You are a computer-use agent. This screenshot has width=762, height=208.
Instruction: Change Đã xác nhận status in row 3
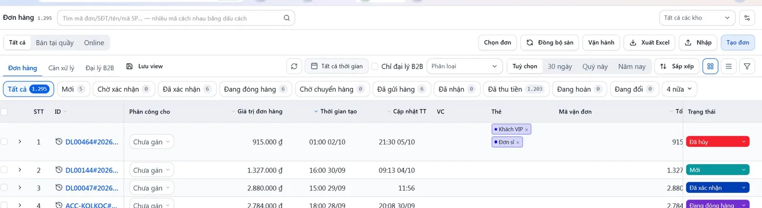(718, 188)
